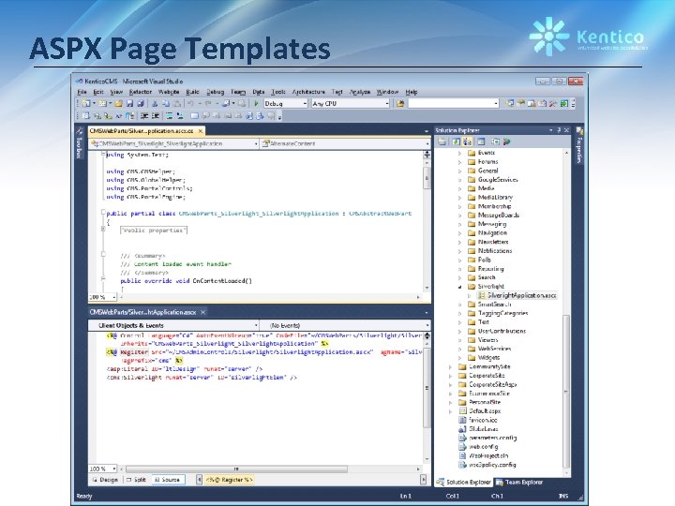Switch editor to Design view
Screen dimensions: 675x506
coord(105,480)
